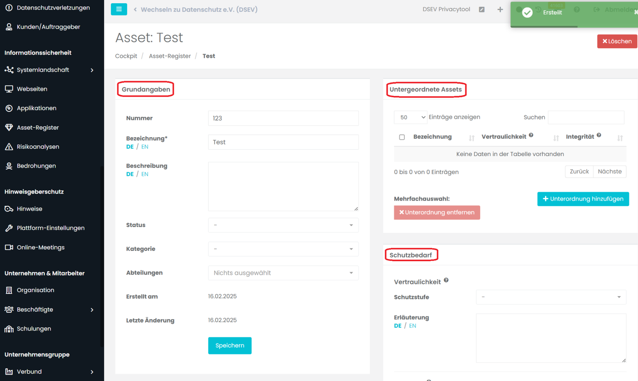Click the Risikoanalysen warning triangle icon
The image size is (638, 381).
[x=9, y=147]
